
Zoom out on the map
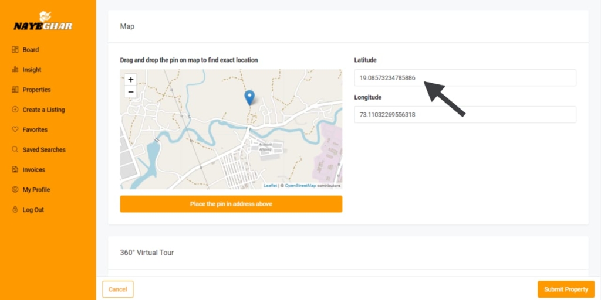(131, 92)
